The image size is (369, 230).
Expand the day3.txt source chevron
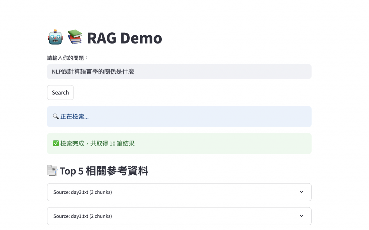302,192
